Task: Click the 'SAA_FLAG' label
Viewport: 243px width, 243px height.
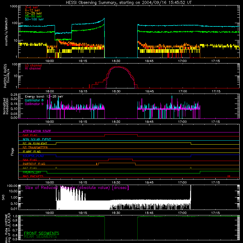Action: click(30, 160)
